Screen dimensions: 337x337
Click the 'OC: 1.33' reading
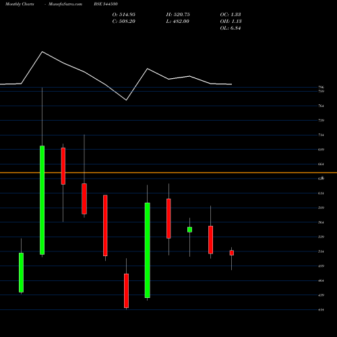(x=231, y=15)
